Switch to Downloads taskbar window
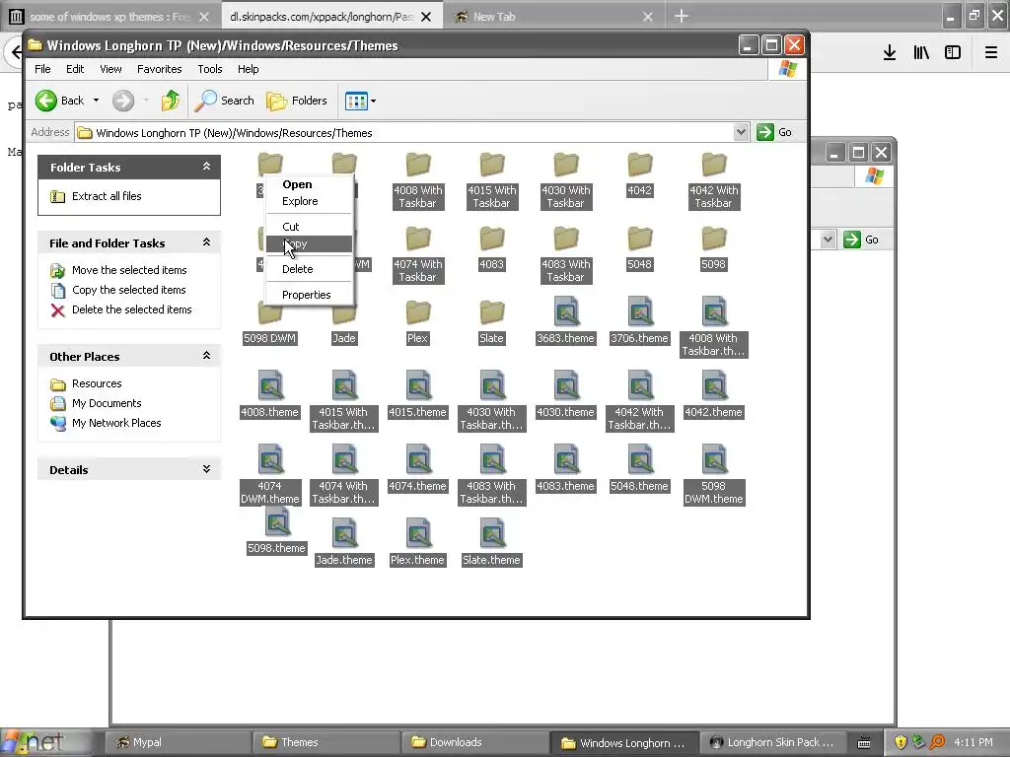The image size is (1010, 757). (474, 742)
